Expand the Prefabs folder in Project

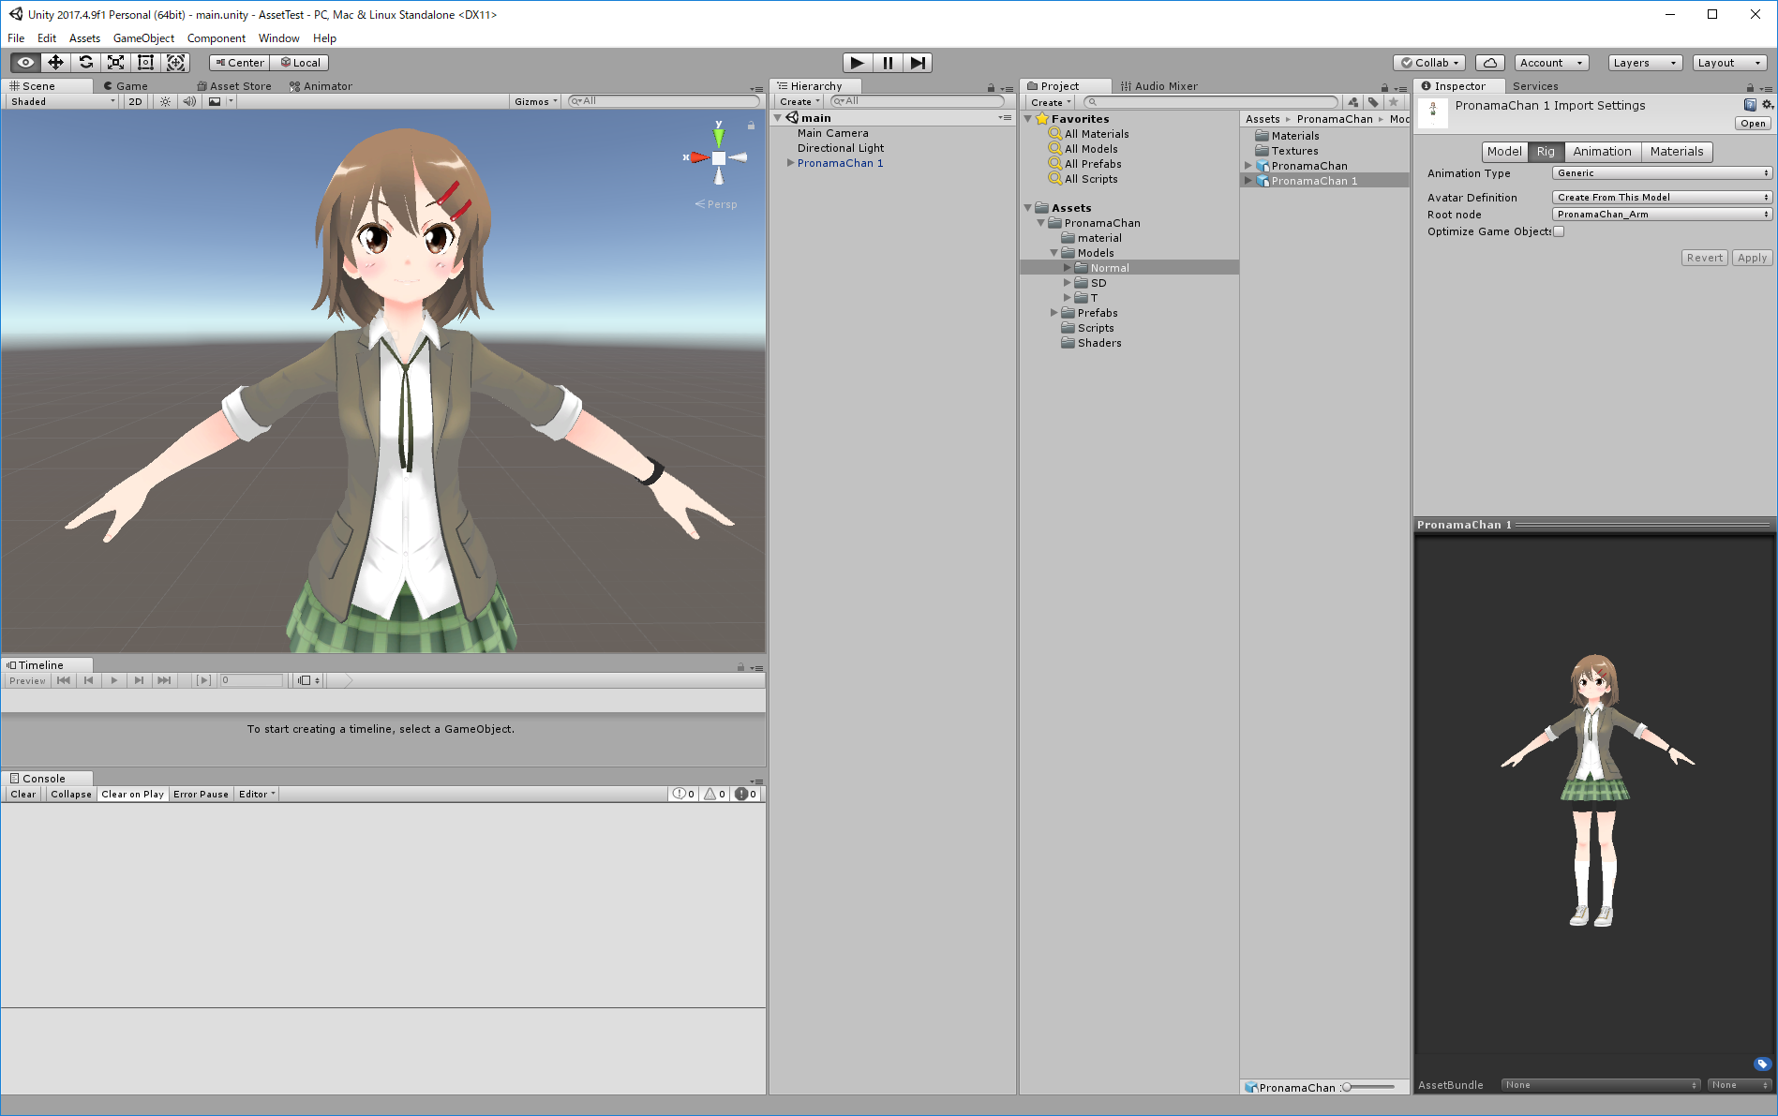click(1054, 313)
